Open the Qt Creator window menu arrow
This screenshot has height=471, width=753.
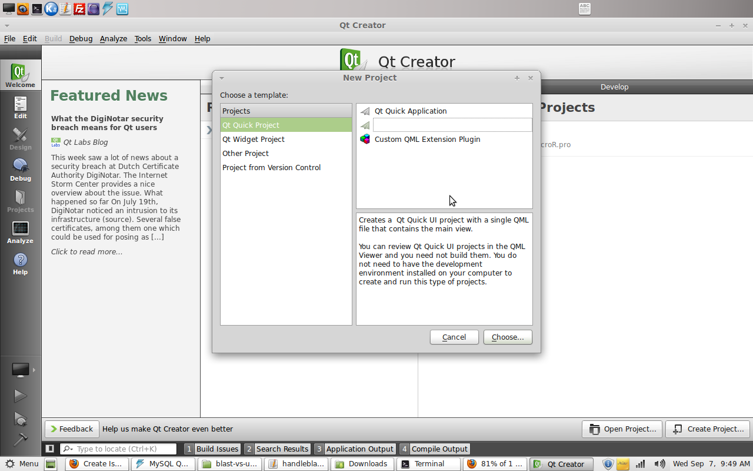pos(6,25)
